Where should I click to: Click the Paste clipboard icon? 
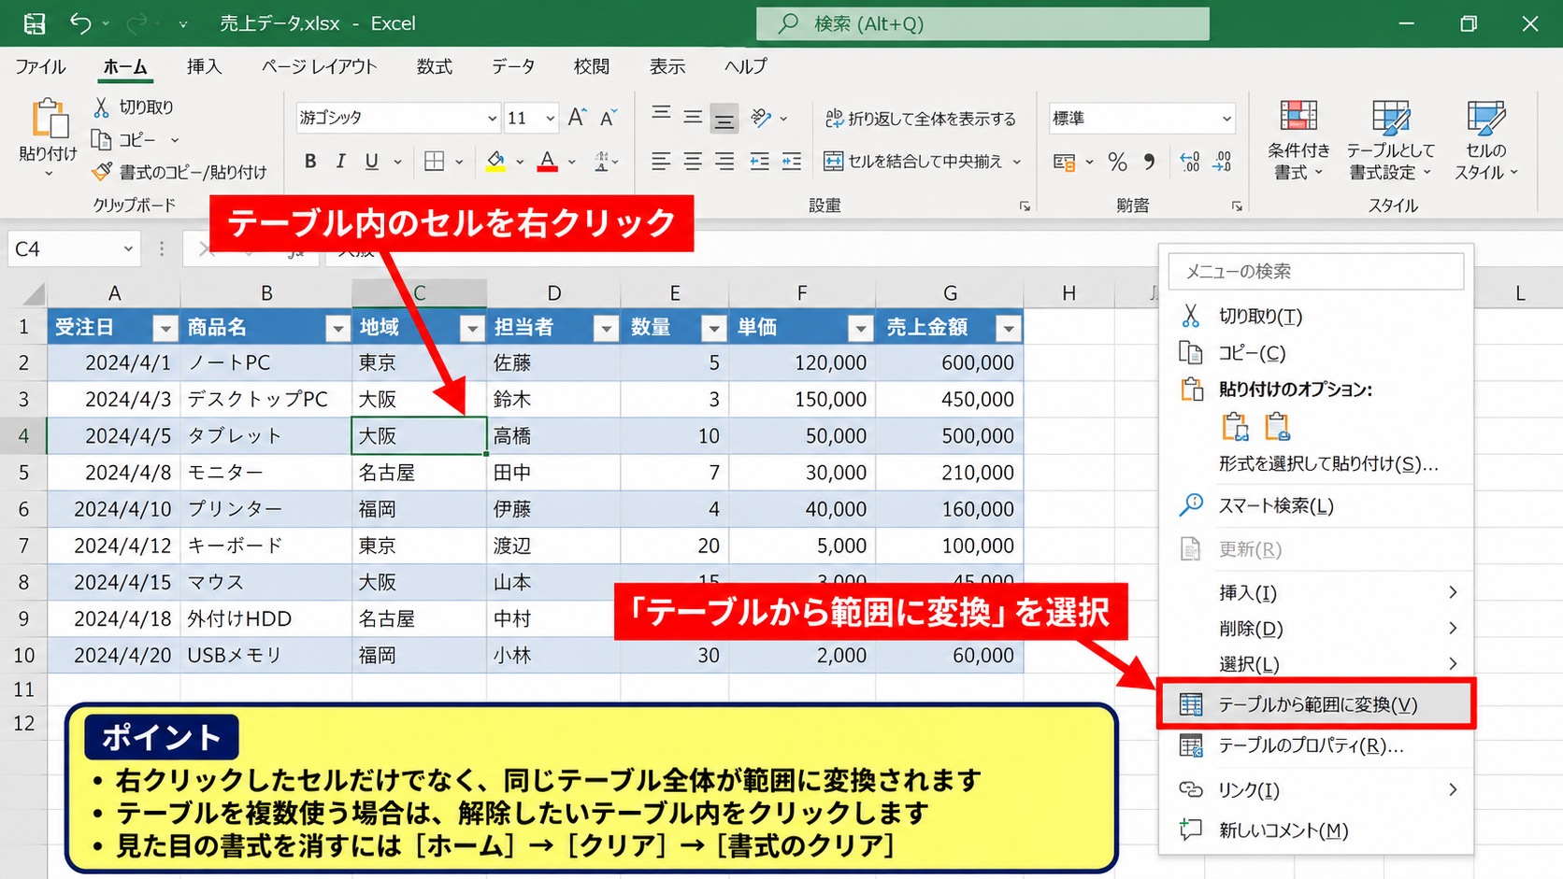[x=49, y=119]
